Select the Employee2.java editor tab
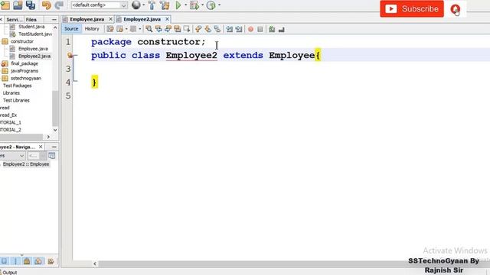Viewport: 490px width, 275px height. [142, 19]
